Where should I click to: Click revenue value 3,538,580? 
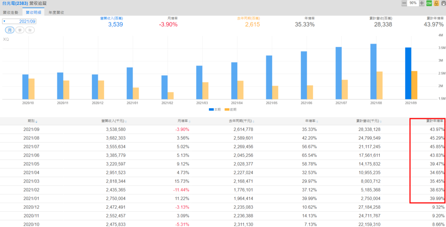[x=116, y=130]
